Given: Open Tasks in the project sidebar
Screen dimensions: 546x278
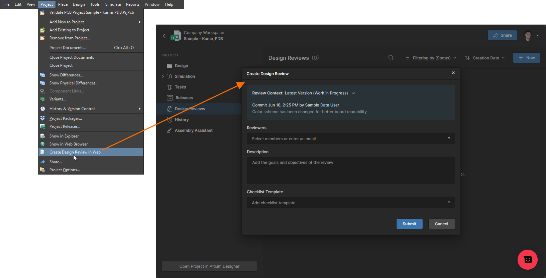Looking at the screenshot, I should (x=177, y=87).
